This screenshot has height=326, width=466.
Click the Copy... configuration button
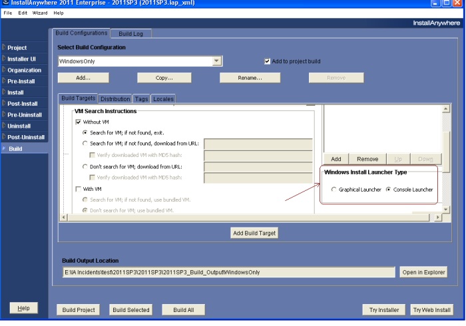164,78
